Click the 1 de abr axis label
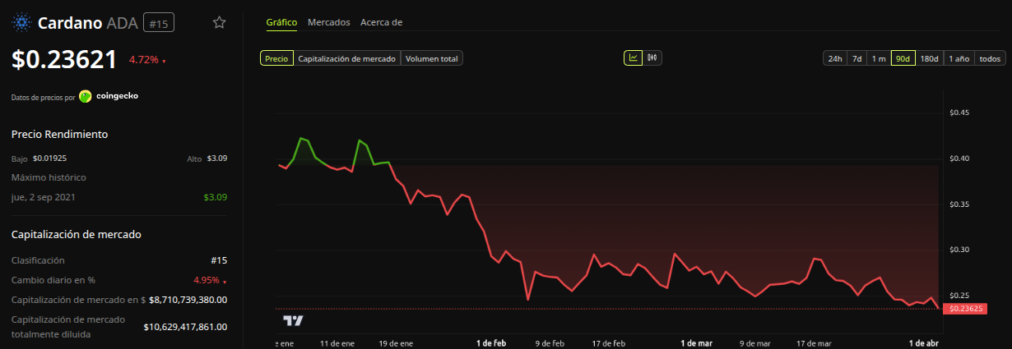The width and height of the screenshot is (1012, 349). [x=923, y=342]
